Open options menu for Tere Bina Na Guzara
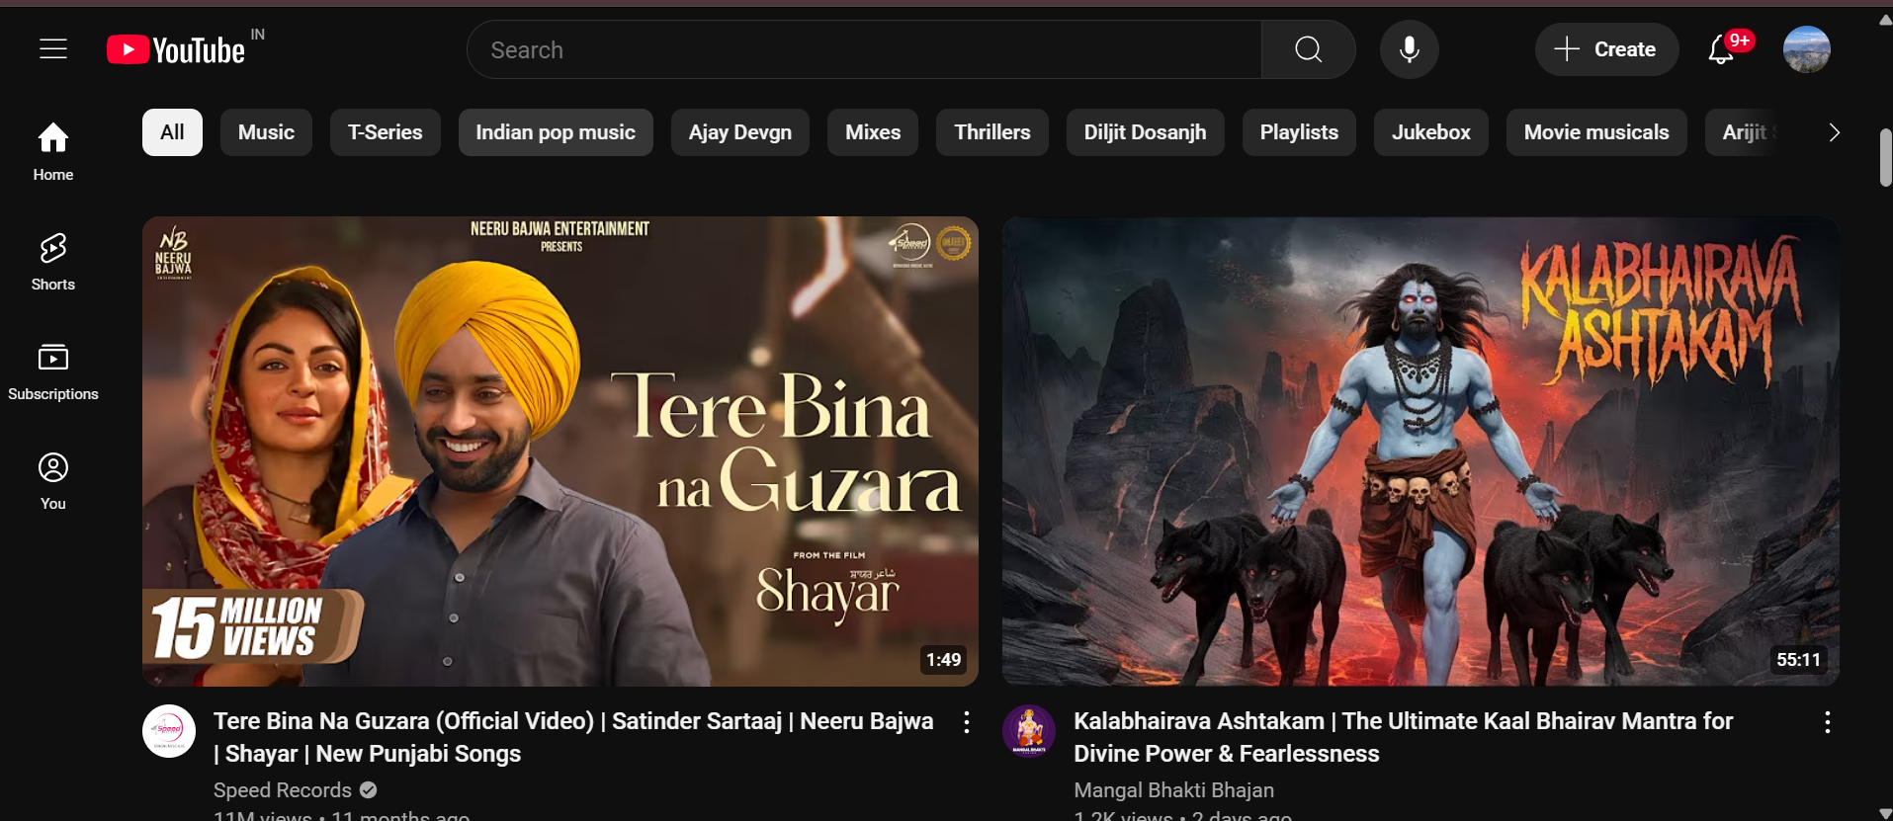 (967, 722)
